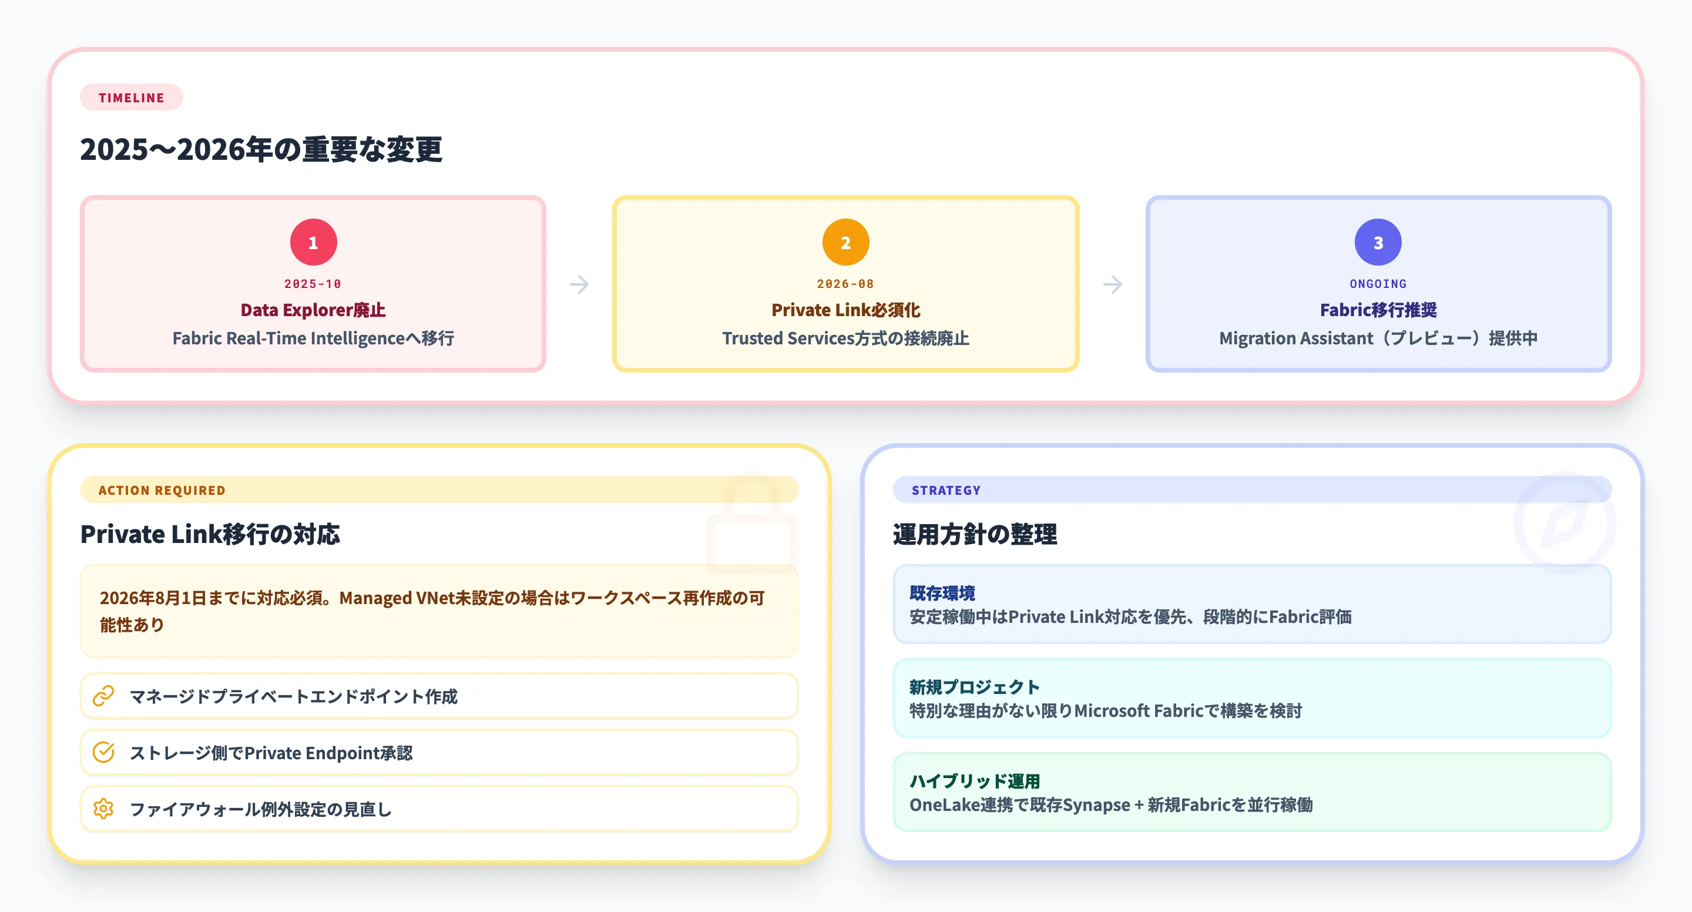The width and height of the screenshot is (1692, 912).
Task: Click the 新規プロジェクト strategy title
Action: (975, 688)
